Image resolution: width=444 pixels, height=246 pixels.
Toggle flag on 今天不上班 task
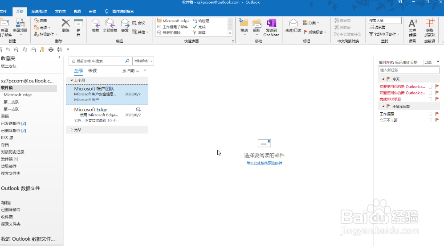point(437,120)
